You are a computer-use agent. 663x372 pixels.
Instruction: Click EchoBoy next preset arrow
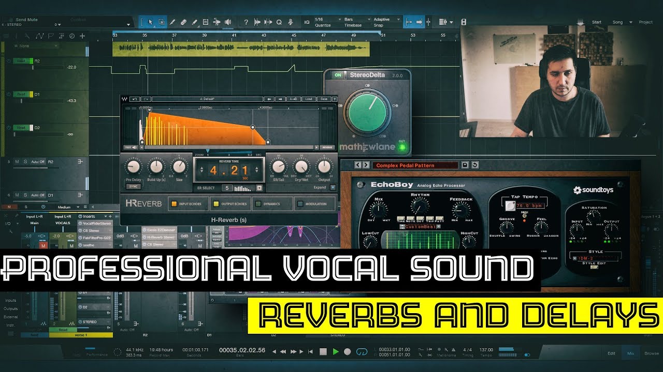366,165
